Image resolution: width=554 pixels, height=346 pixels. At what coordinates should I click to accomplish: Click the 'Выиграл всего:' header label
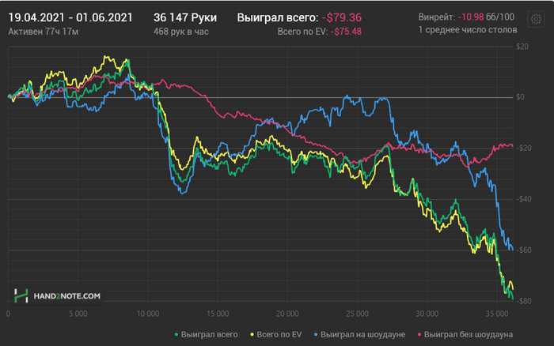pyautogui.click(x=278, y=17)
